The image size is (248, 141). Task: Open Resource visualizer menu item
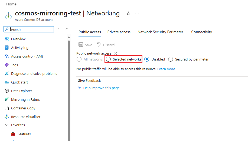(26, 117)
